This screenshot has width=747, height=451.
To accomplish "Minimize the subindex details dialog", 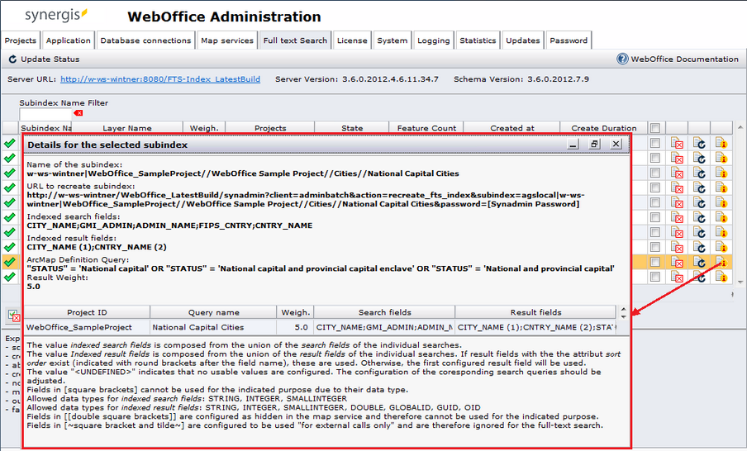I will [x=573, y=144].
